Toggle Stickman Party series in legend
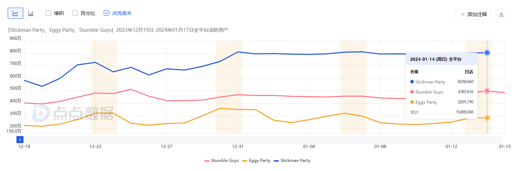 [292, 161]
